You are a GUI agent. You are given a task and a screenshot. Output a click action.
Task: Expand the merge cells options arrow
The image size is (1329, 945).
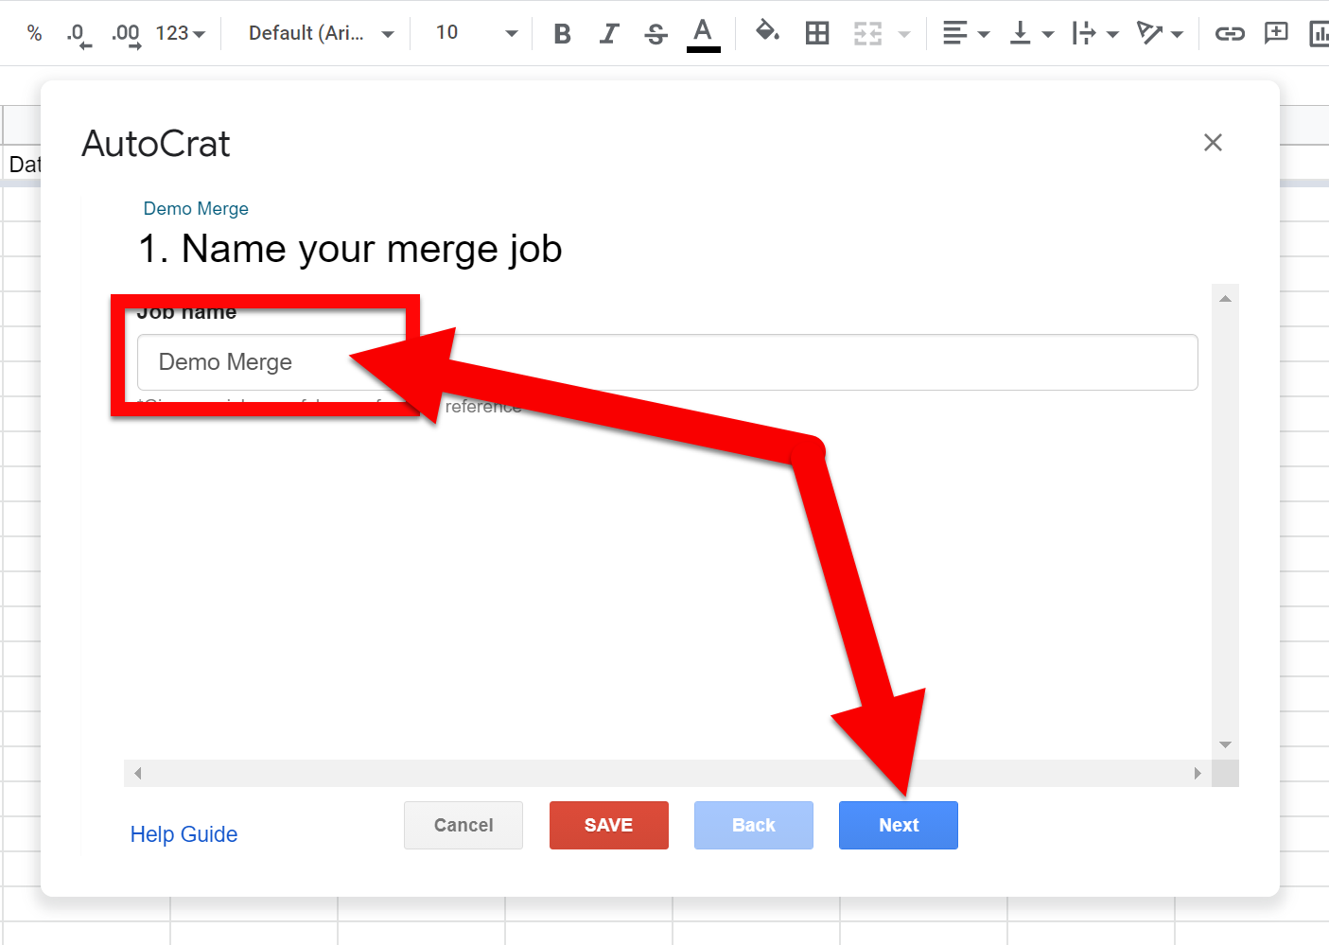(904, 34)
